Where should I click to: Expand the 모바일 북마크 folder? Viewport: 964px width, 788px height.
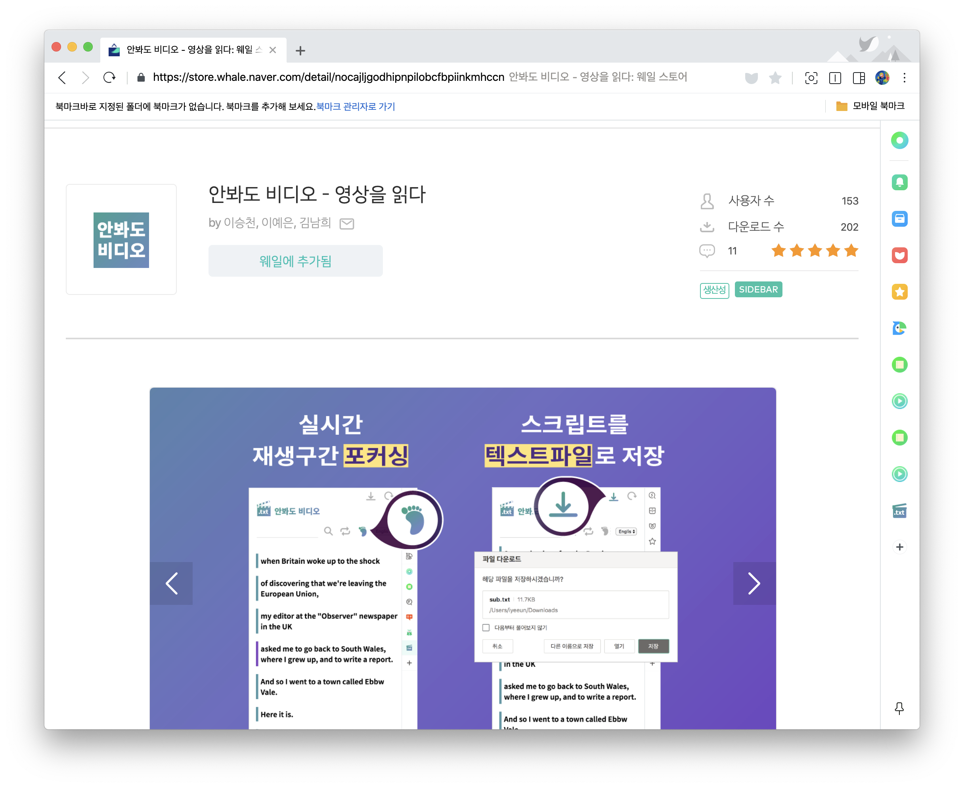click(x=870, y=106)
